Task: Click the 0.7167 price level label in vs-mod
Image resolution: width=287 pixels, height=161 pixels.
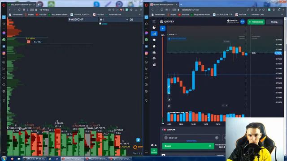Action: pos(38,42)
